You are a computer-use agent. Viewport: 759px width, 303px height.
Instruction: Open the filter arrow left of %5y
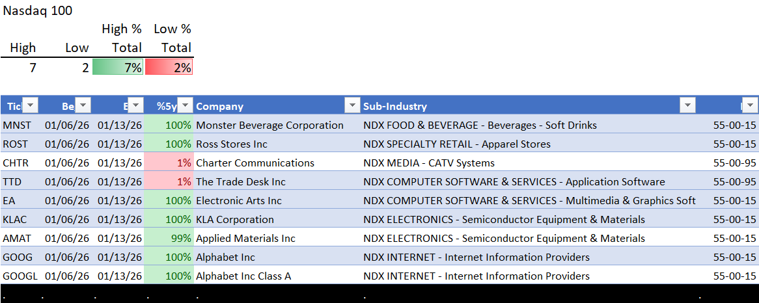[135, 106]
